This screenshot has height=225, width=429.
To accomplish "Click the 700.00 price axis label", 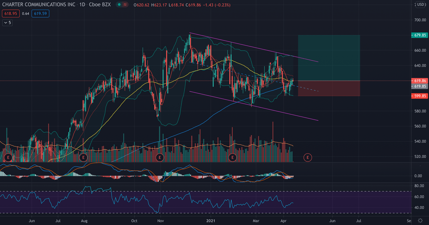I will coord(420,20).
